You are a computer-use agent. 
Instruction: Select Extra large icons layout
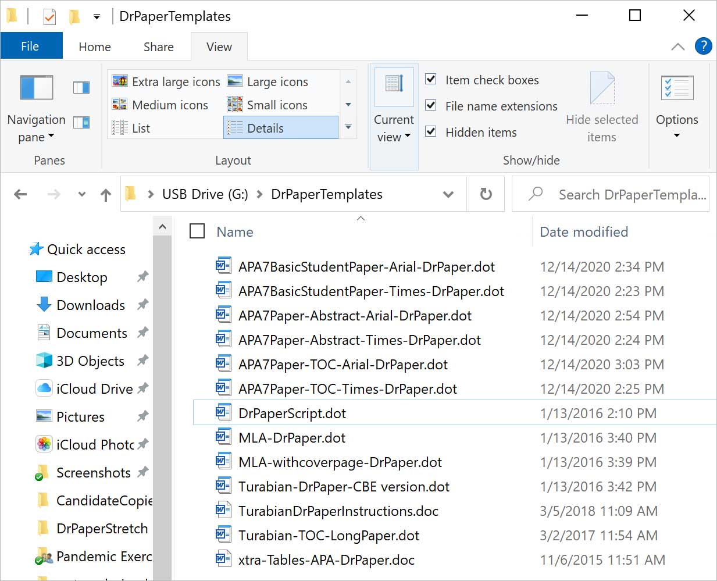click(166, 82)
